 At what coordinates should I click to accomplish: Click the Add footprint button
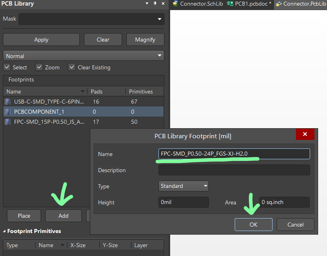[63, 216]
